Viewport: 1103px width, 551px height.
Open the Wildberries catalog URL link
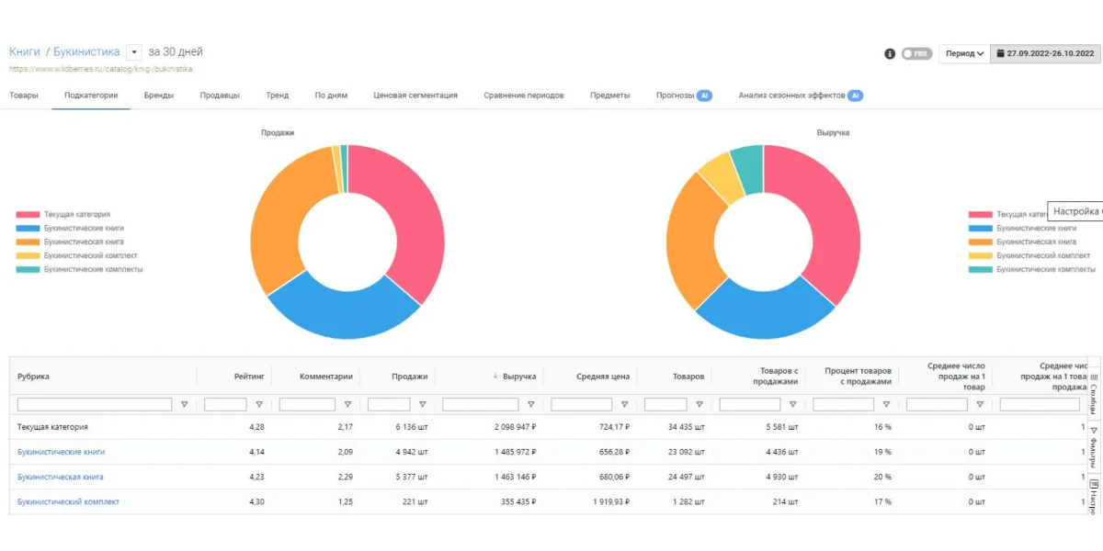coord(100,69)
